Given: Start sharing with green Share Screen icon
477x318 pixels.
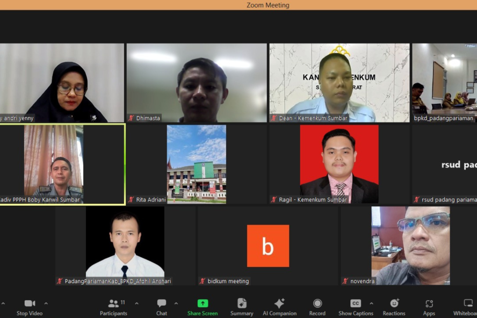Looking at the screenshot, I should [203, 303].
